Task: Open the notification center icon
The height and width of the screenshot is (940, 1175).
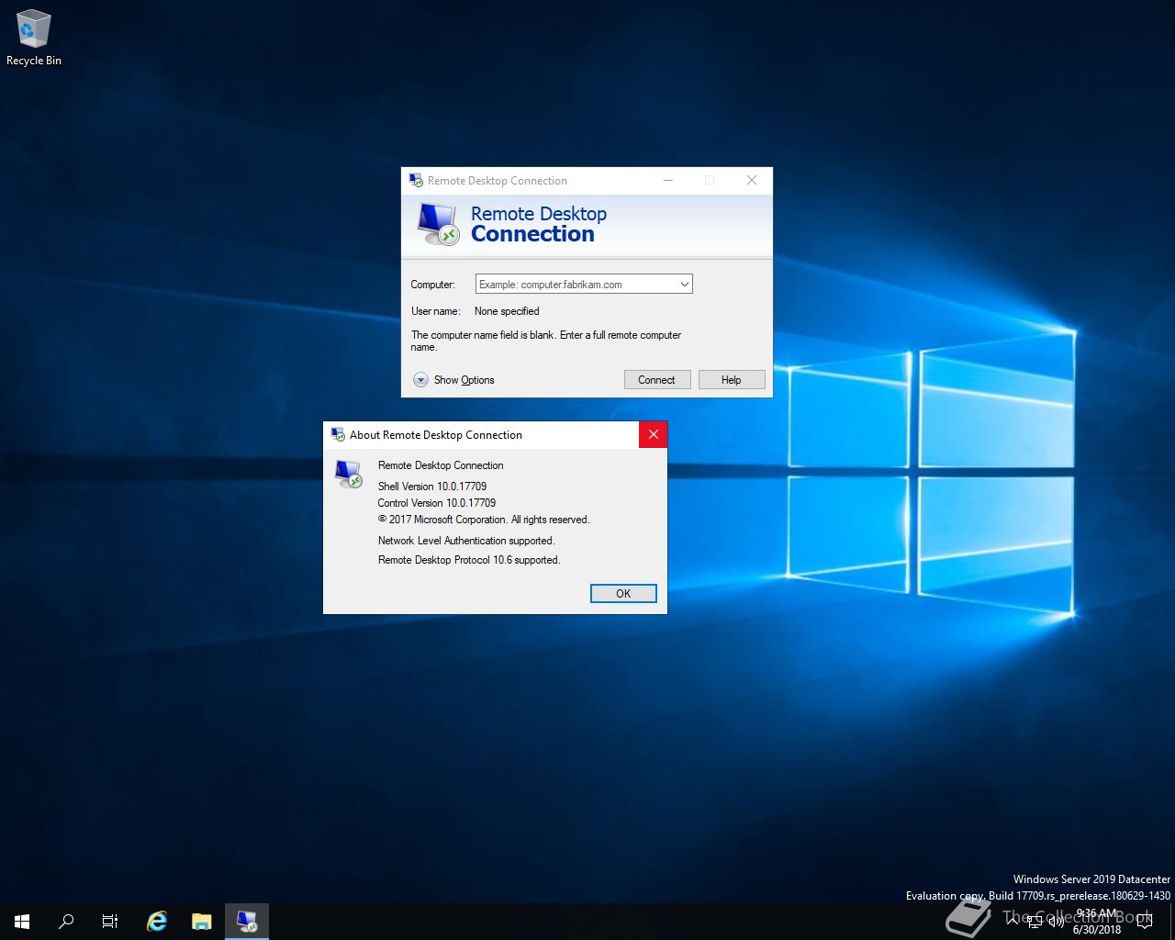Action: [x=1144, y=922]
